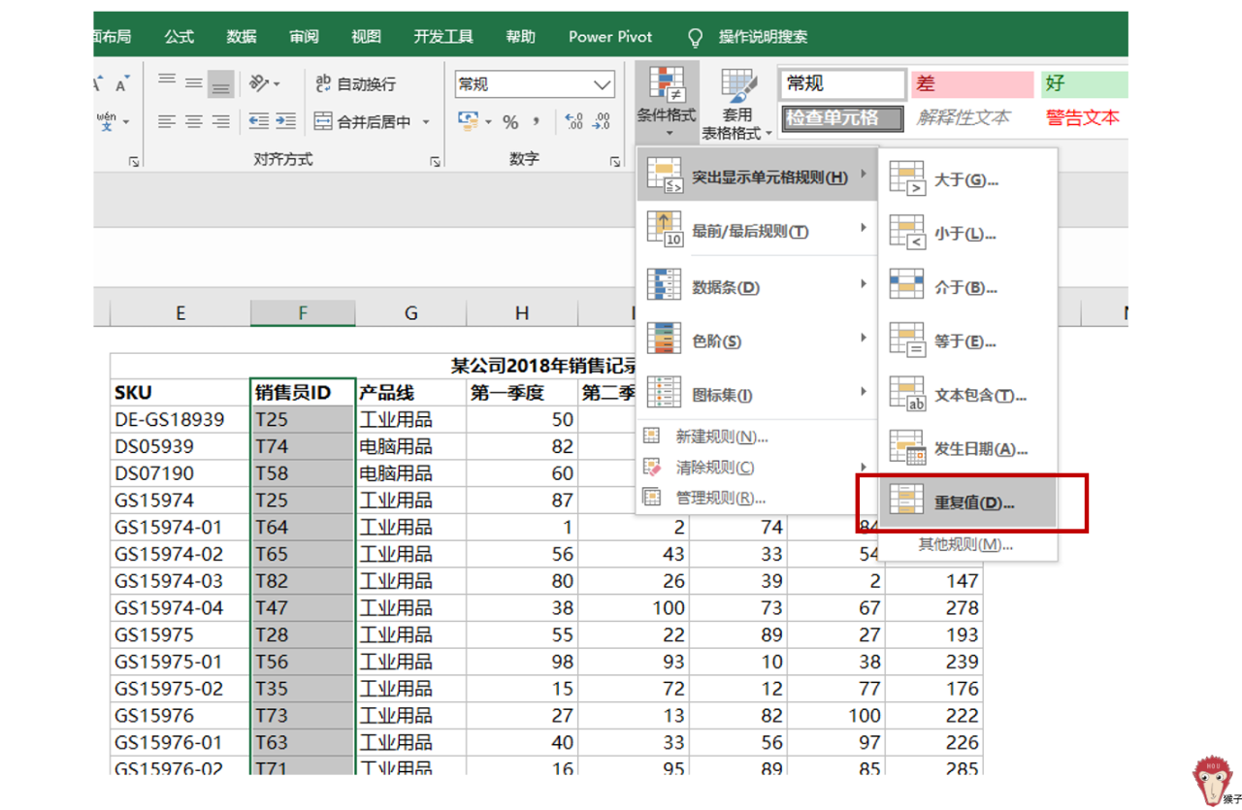Open the Merge and Center dropdown arrow

pyautogui.click(x=425, y=120)
